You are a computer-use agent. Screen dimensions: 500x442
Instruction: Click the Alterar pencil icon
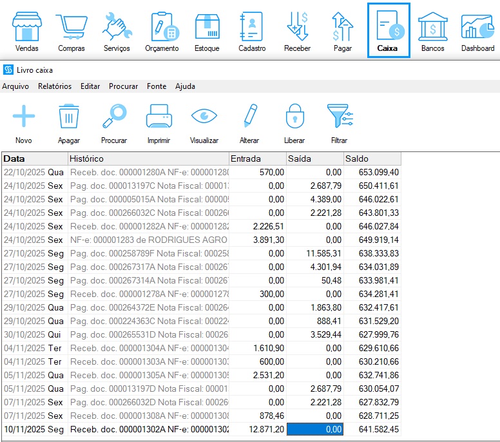(249, 117)
